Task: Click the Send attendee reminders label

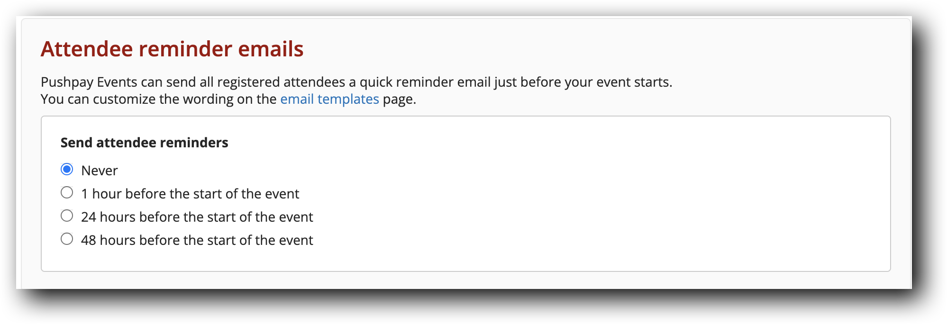Action: 144,142
